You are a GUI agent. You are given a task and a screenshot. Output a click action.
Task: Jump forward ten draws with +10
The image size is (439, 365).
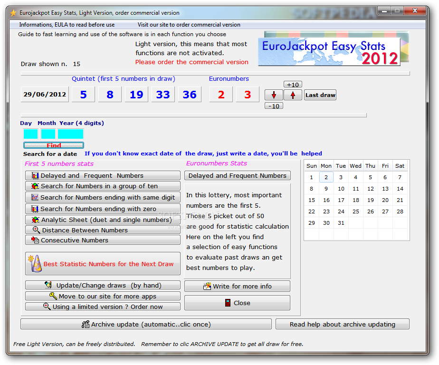pos(293,85)
